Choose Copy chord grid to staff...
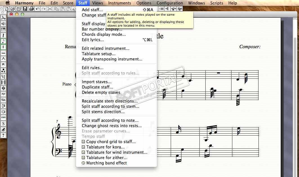The image size is (299, 177). click(116, 142)
